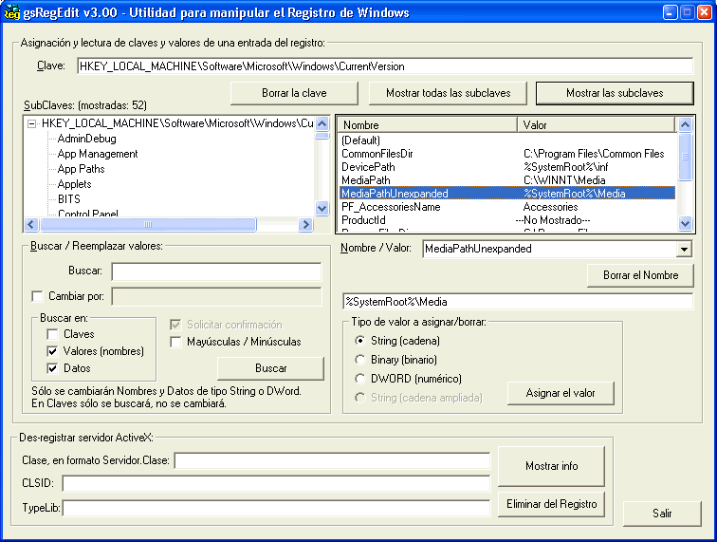Click the Valor column header

coord(597,125)
